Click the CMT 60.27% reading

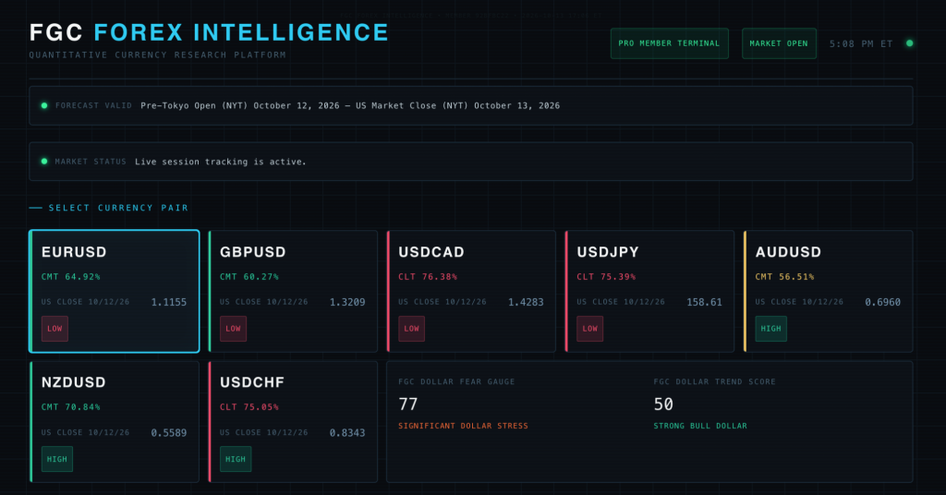(x=249, y=277)
